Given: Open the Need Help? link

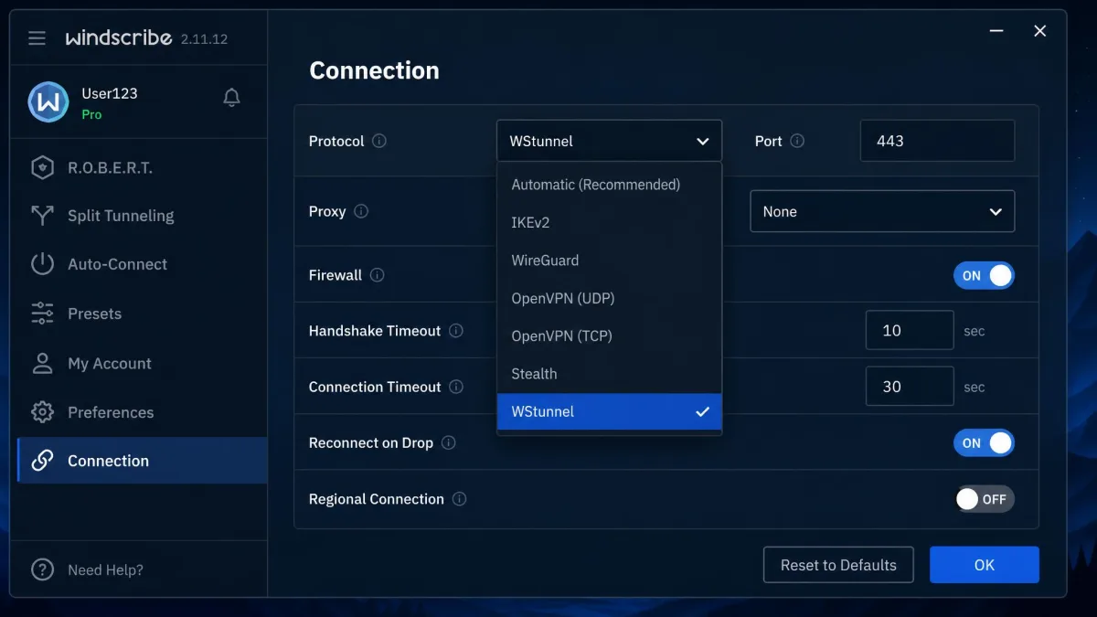Looking at the screenshot, I should pos(105,569).
